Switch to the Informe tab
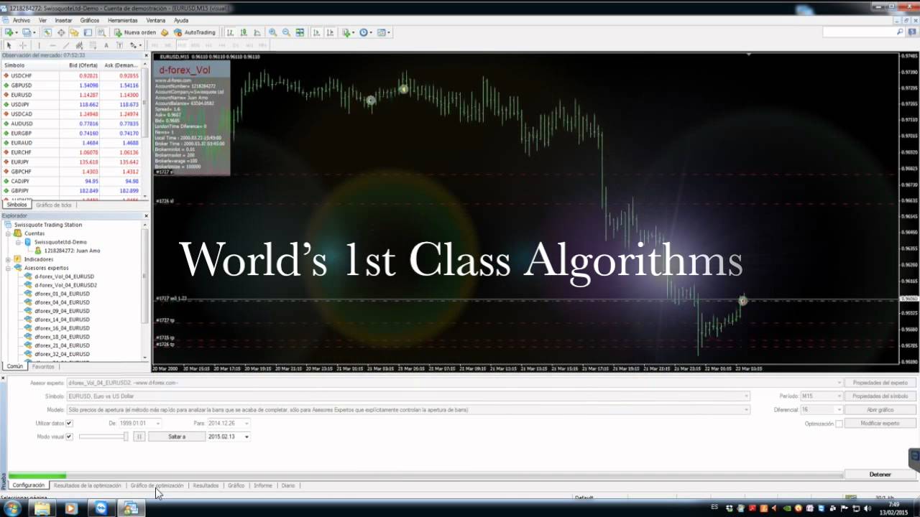920x517 pixels. pos(263,485)
